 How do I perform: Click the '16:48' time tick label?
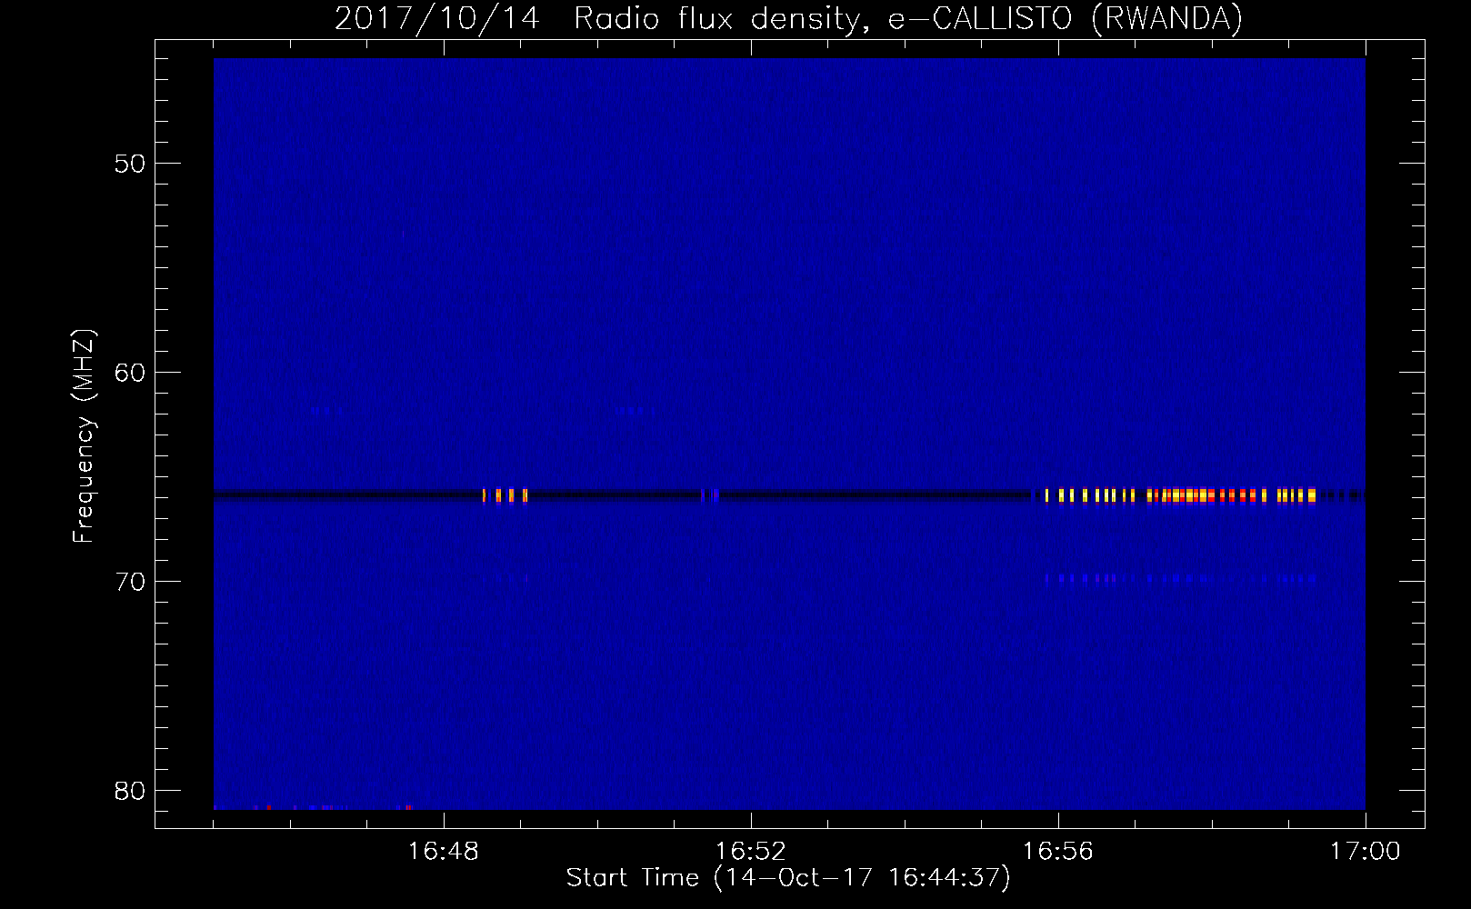pyautogui.click(x=444, y=851)
